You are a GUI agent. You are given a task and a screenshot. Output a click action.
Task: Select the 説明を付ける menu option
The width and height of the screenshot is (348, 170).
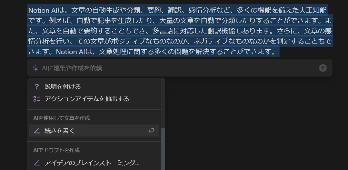pos(94,87)
